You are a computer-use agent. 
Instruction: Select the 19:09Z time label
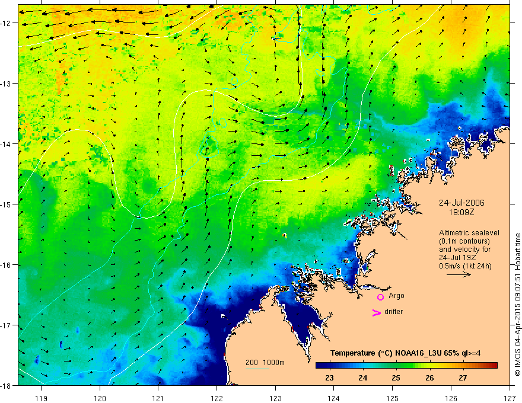click(461, 212)
